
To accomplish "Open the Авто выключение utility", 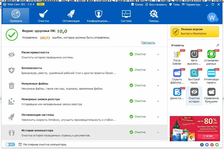I will [x=194, y=57].
